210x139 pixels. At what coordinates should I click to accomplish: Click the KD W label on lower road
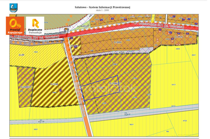coord(41,122)
